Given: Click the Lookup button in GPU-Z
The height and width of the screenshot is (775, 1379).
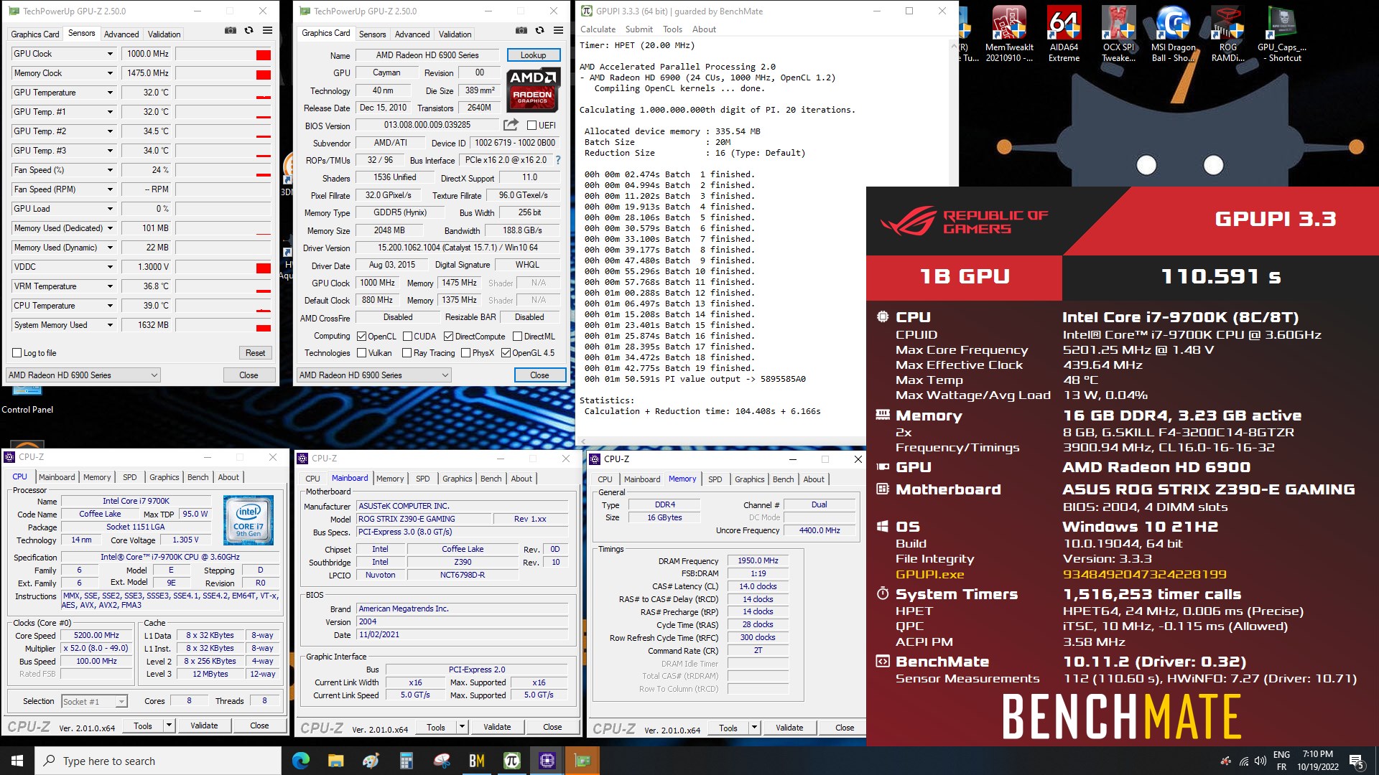Looking at the screenshot, I should pyautogui.click(x=533, y=55).
